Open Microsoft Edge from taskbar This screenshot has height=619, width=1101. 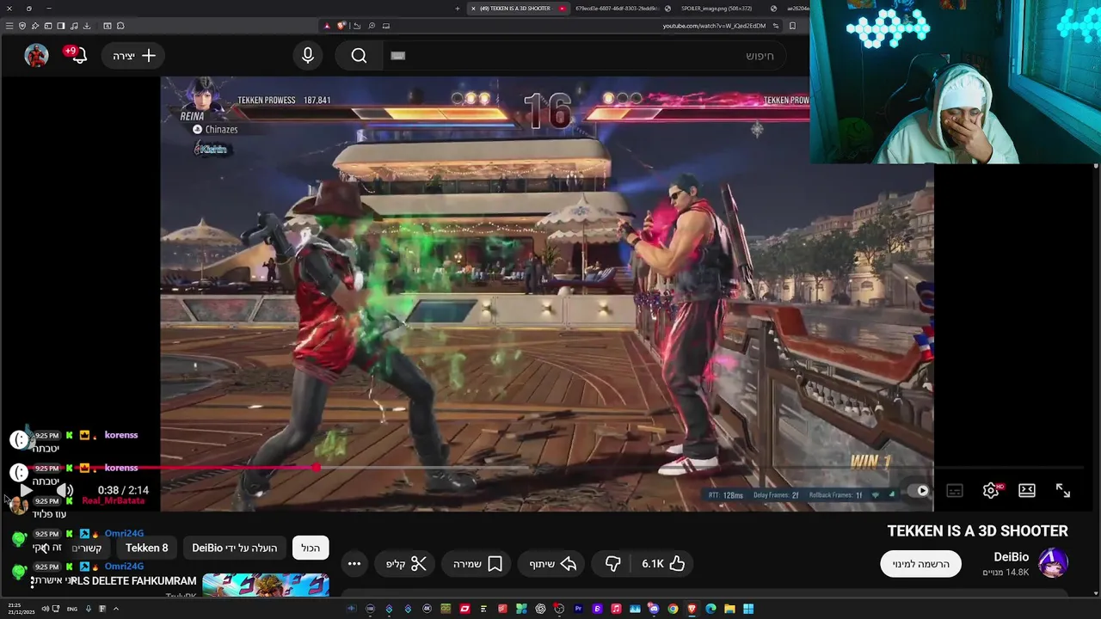click(x=710, y=610)
